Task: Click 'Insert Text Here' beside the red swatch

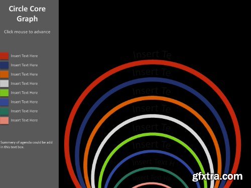Action: click(x=24, y=56)
